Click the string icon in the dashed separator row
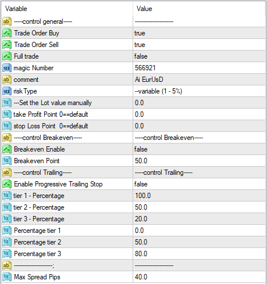 (x=7, y=265)
